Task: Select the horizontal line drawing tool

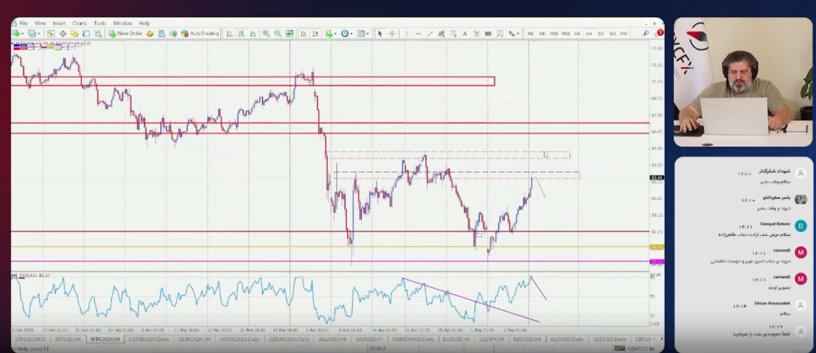Action: (x=418, y=34)
